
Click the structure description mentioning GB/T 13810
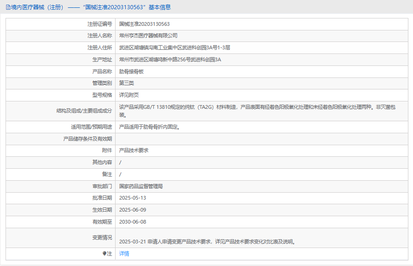point(257,111)
